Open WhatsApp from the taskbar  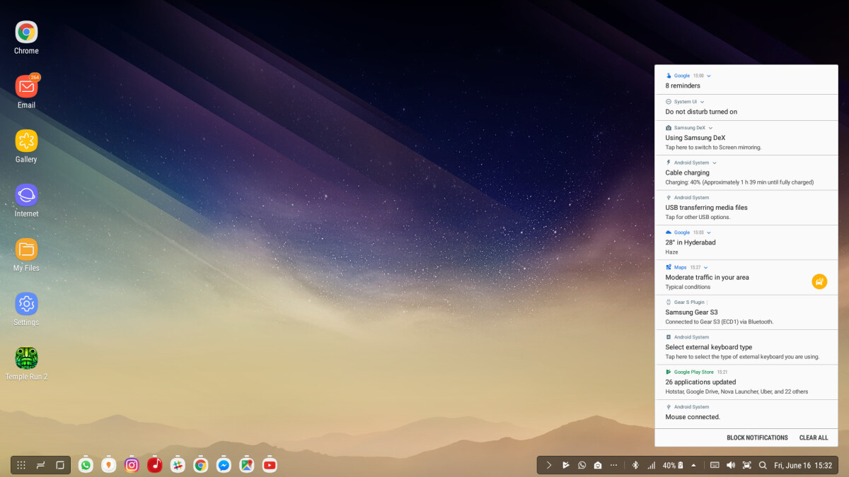click(86, 465)
